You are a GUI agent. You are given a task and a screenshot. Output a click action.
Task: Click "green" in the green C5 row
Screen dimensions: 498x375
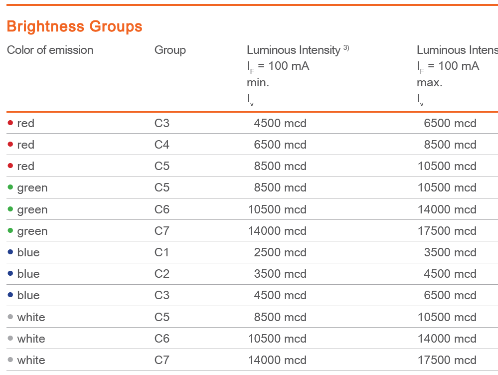[x=32, y=188]
